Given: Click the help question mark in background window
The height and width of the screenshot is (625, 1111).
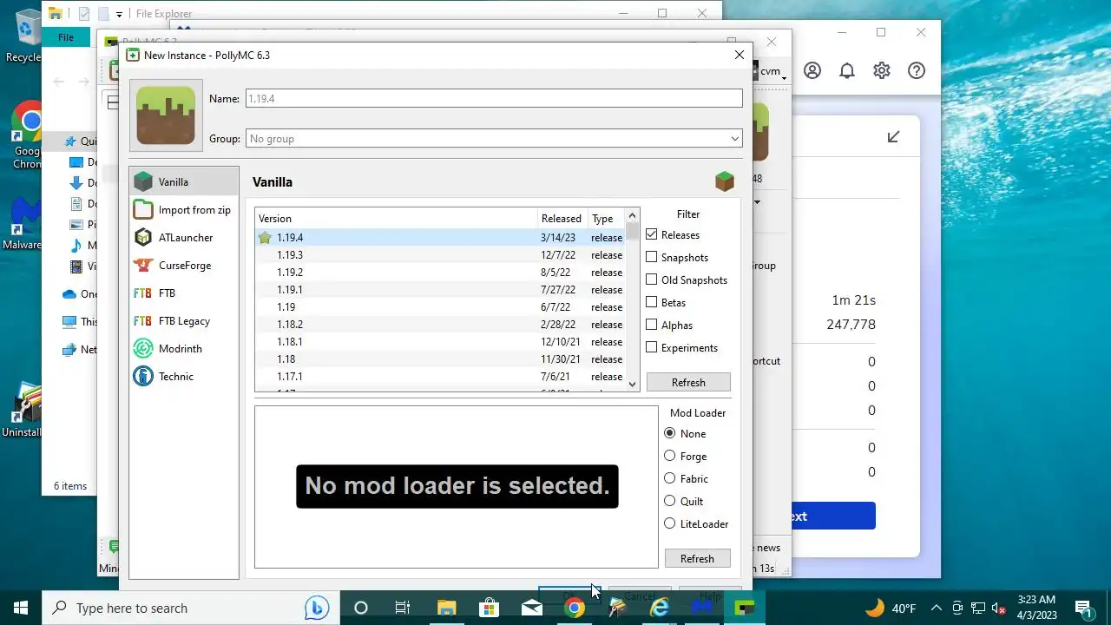Looking at the screenshot, I should point(917,71).
